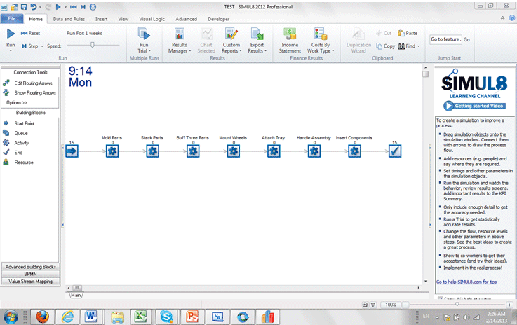
Task: Select the Main sheet tab
Action: (76, 295)
